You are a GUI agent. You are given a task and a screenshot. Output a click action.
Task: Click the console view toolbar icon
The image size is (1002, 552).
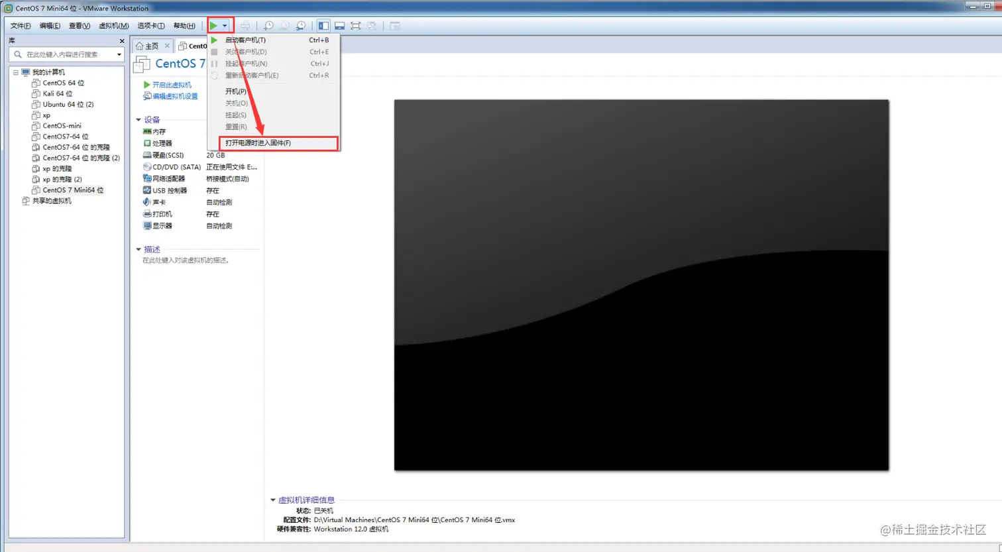click(x=395, y=26)
